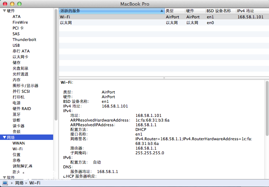Sort by the 类型 column header
Image resolution: width=269 pixels, height=187 pixels.
pyautogui.click(x=175, y=11)
